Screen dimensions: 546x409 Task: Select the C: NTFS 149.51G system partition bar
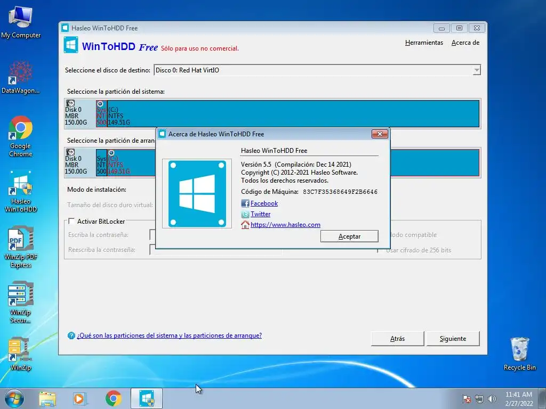tap(293, 113)
